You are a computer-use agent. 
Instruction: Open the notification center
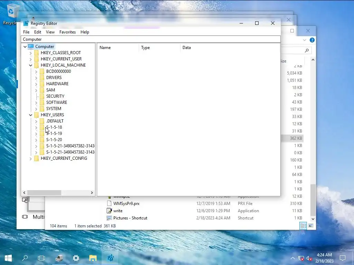[343, 258]
